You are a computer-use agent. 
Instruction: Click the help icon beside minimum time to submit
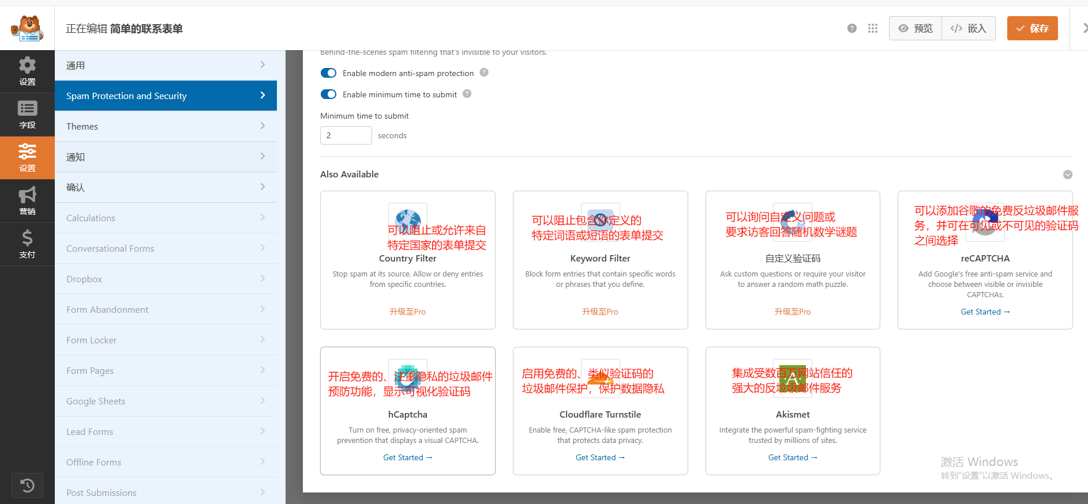click(467, 94)
